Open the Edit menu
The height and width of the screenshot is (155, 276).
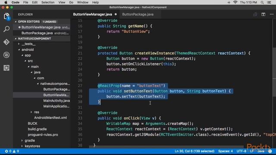[34, 2]
